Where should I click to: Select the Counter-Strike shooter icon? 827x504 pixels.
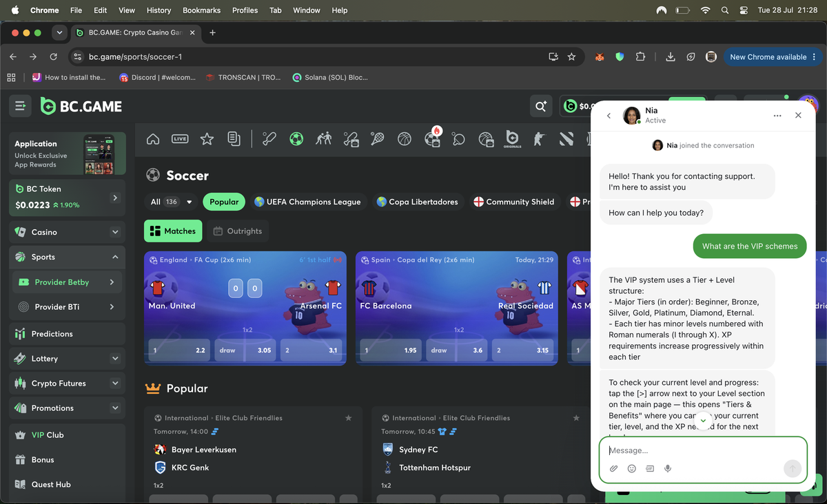pos(539,139)
